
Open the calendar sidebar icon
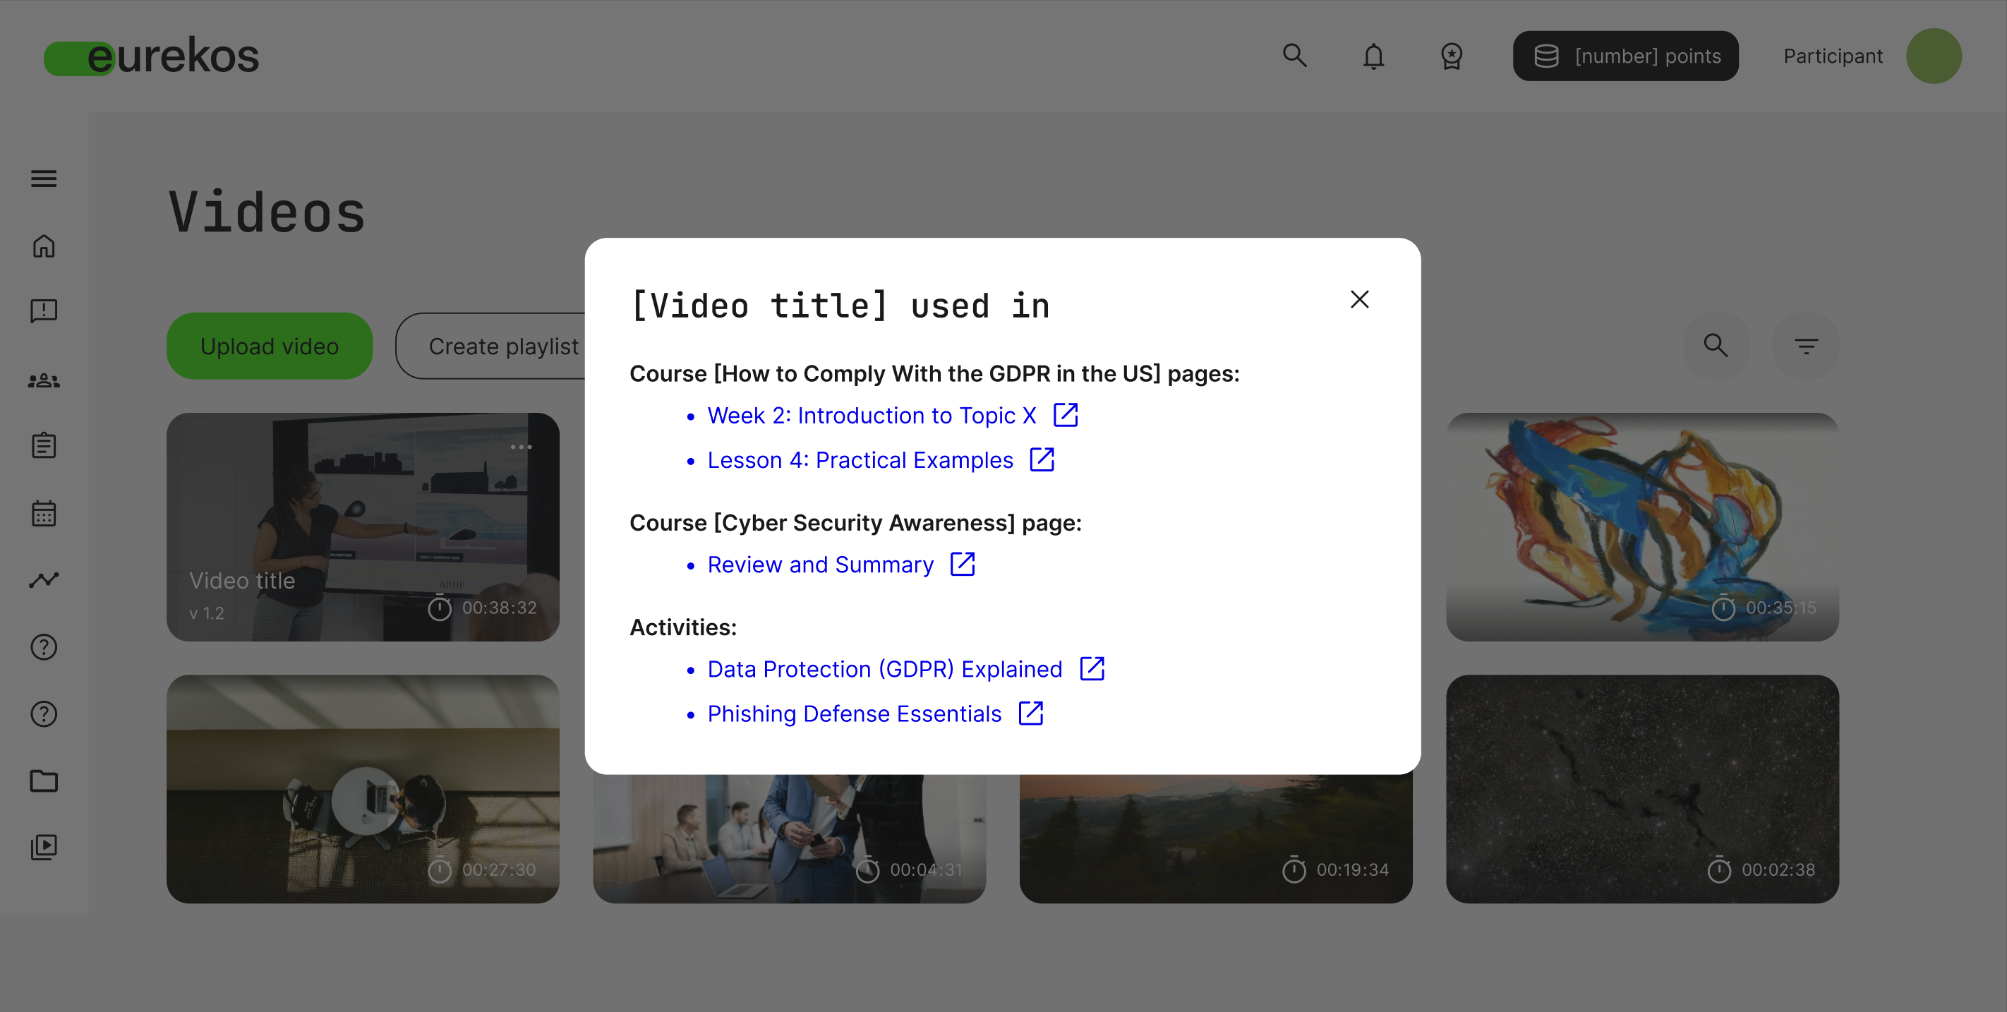point(44,513)
